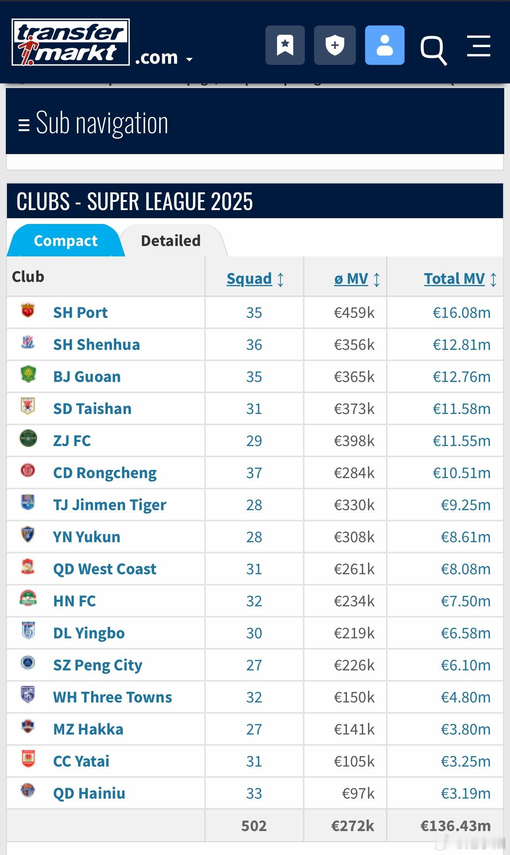Click the shield plus icon
Viewport: 510px width, 855px height.
(x=335, y=45)
